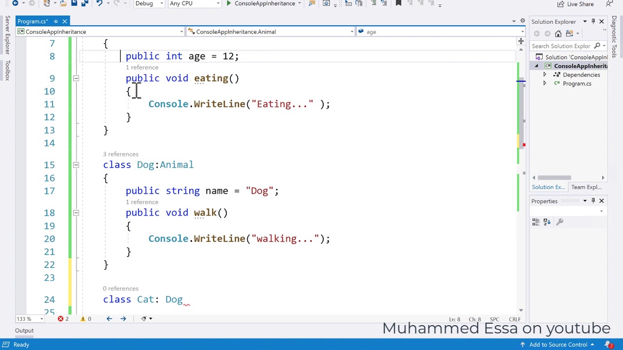The image size is (623, 350).
Task: Click the Open File folder icon
Action: [x=63, y=3]
